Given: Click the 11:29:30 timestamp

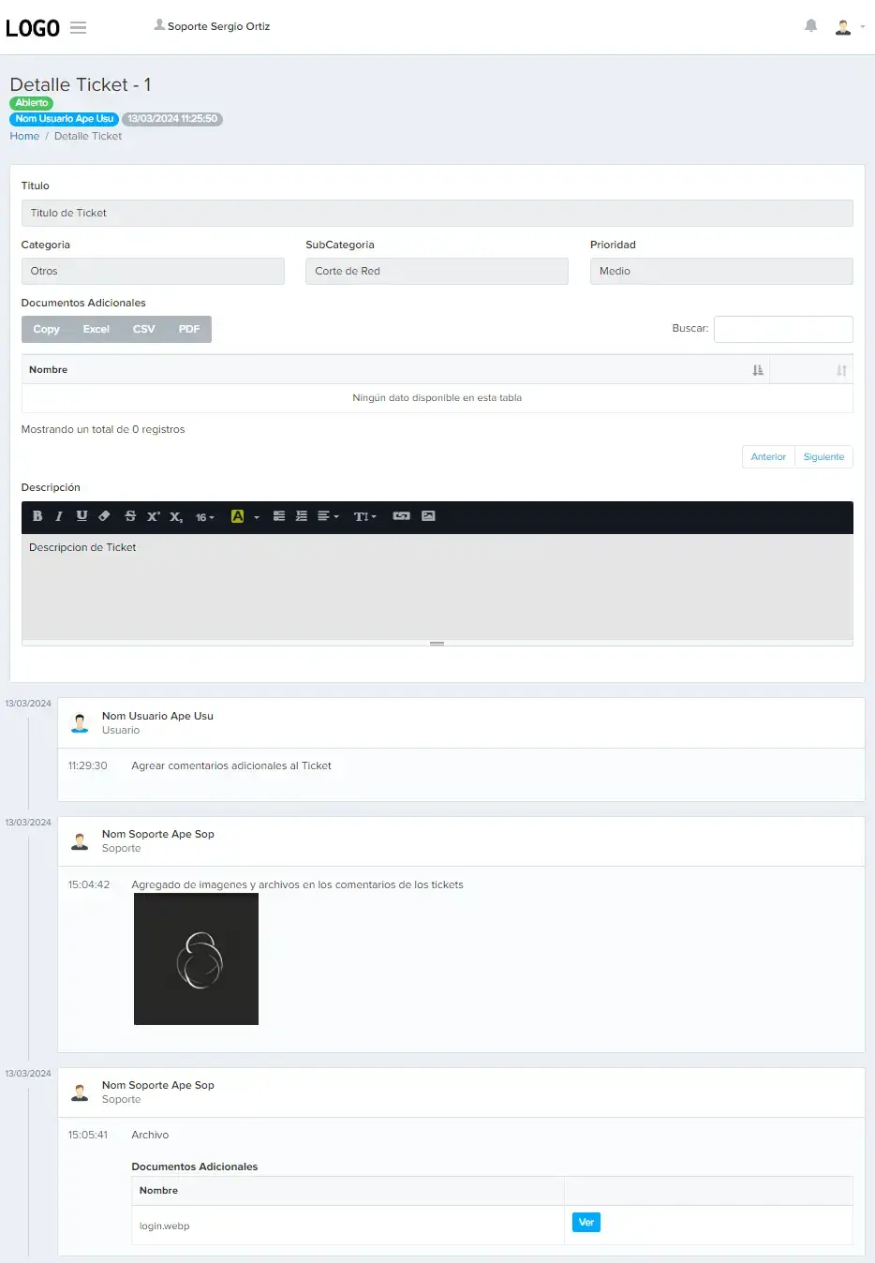Looking at the screenshot, I should pos(87,766).
